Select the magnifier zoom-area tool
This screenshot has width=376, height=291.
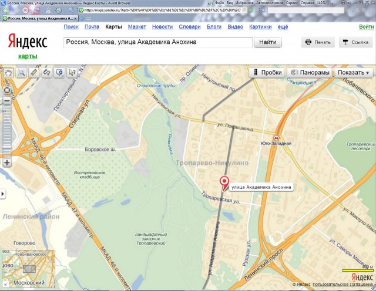pyautogui.click(x=21, y=72)
